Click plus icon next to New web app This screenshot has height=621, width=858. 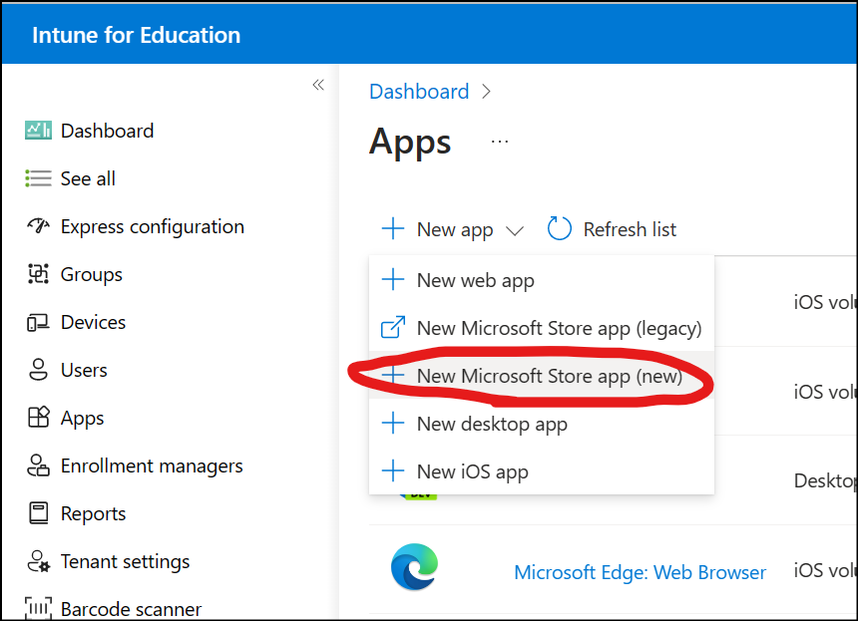pyautogui.click(x=393, y=279)
